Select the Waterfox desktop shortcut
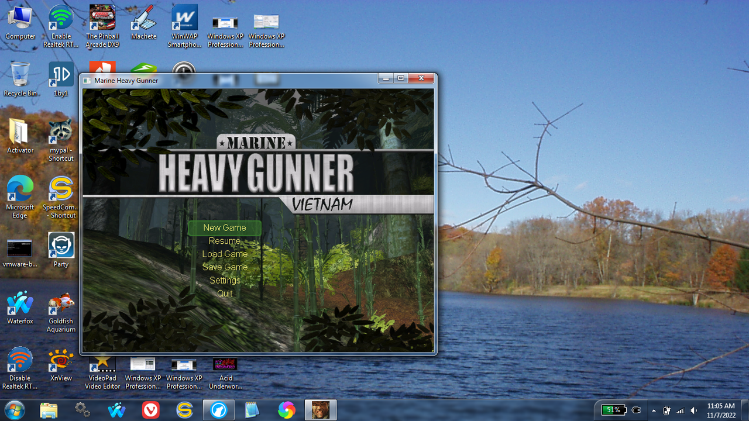This screenshot has width=749, height=421. pos(20,308)
